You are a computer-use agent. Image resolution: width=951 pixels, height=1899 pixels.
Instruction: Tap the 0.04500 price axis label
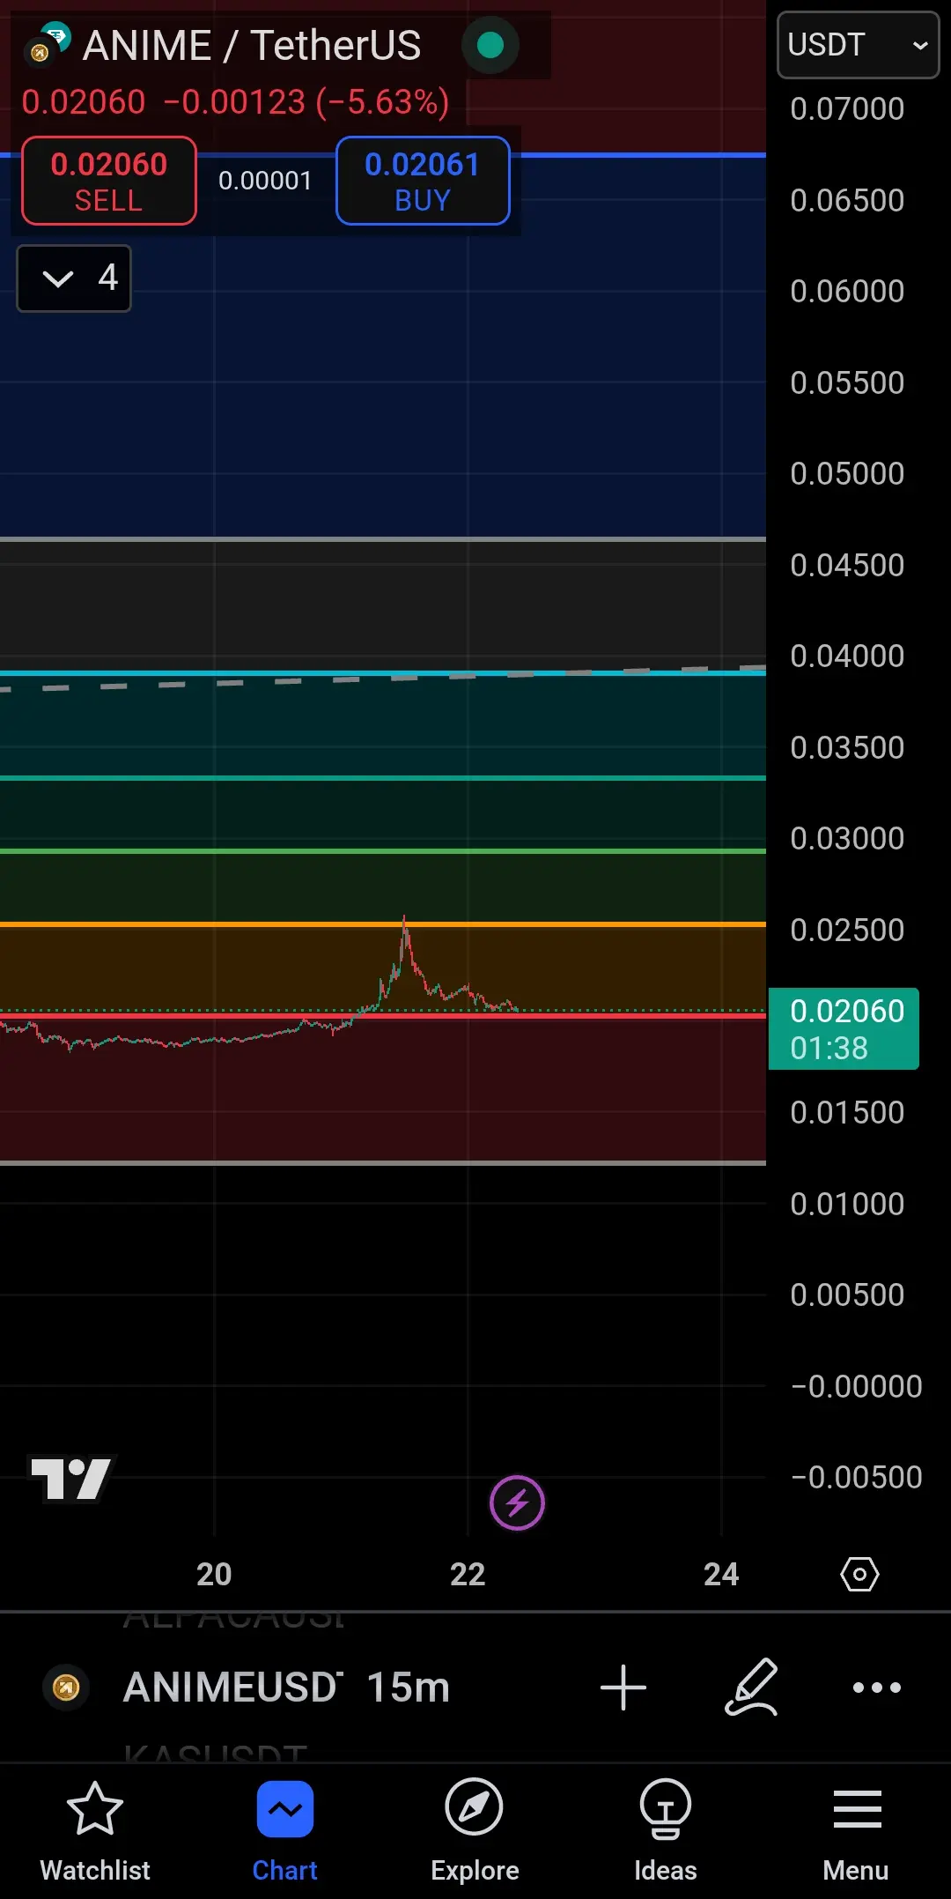pyautogui.click(x=847, y=565)
